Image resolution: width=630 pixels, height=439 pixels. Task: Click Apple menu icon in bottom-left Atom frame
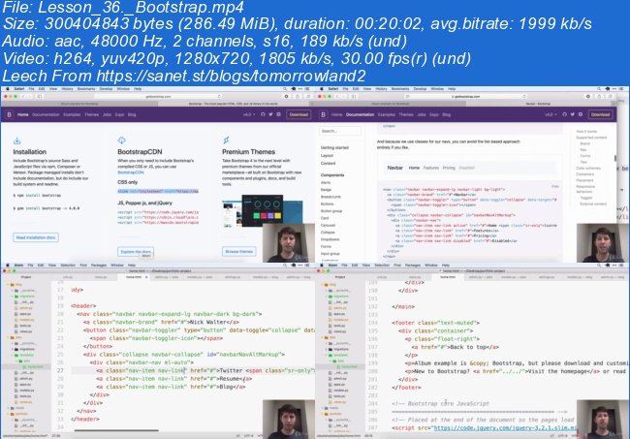7,266
